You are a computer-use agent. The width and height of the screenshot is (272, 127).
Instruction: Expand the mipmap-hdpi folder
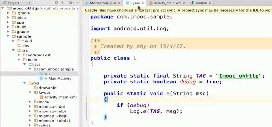30,106
